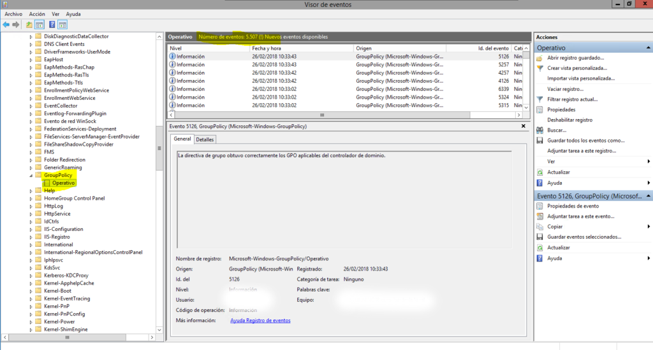Image resolution: width=653 pixels, height=350 pixels.
Task: Click the Guardar todos los eventos disk icon
Action: click(x=539, y=141)
